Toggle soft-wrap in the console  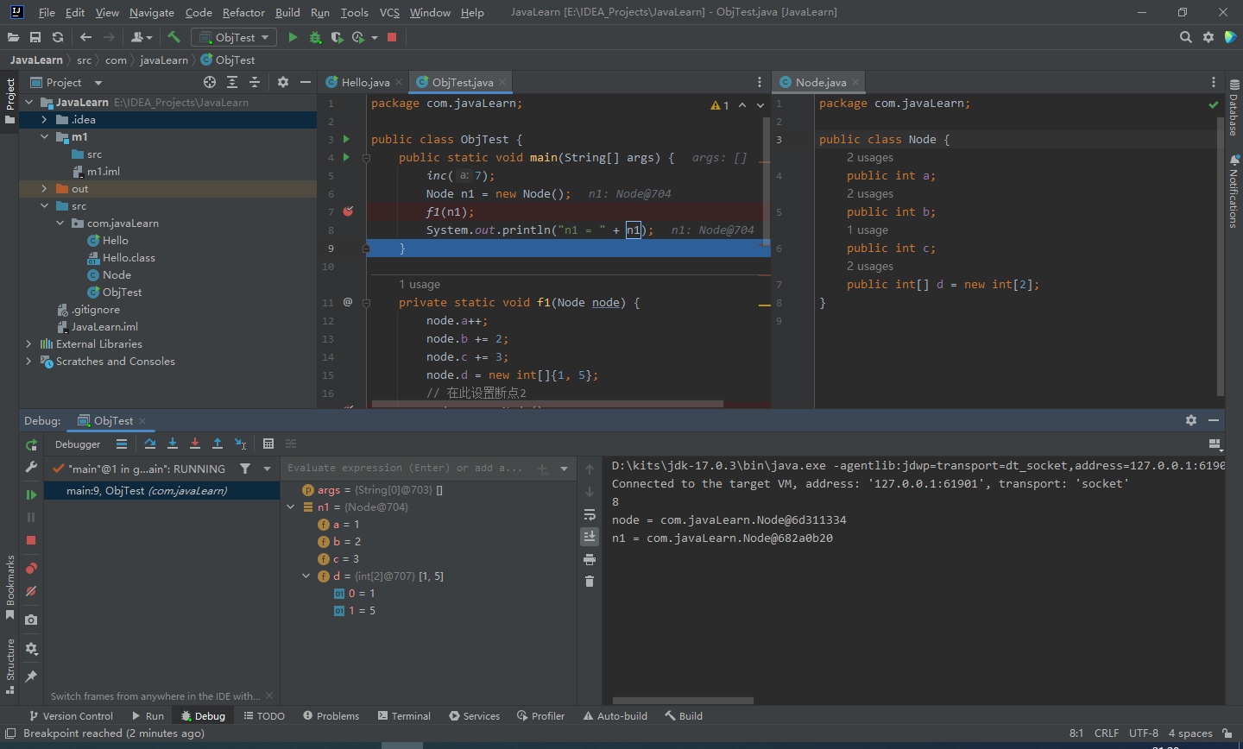590,514
